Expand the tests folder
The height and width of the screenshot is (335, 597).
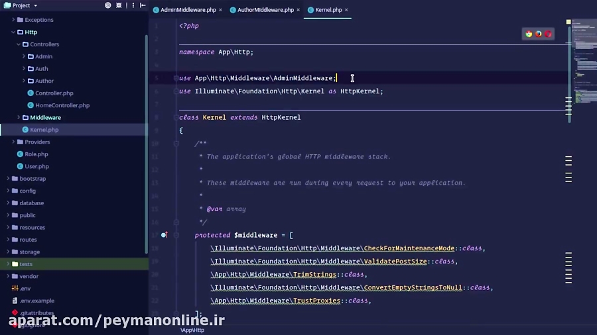coord(8,263)
